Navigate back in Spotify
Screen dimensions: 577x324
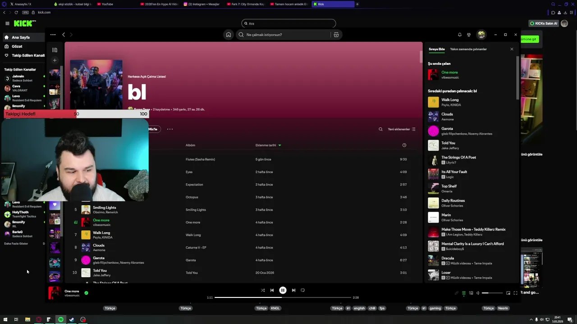click(64, 35)
